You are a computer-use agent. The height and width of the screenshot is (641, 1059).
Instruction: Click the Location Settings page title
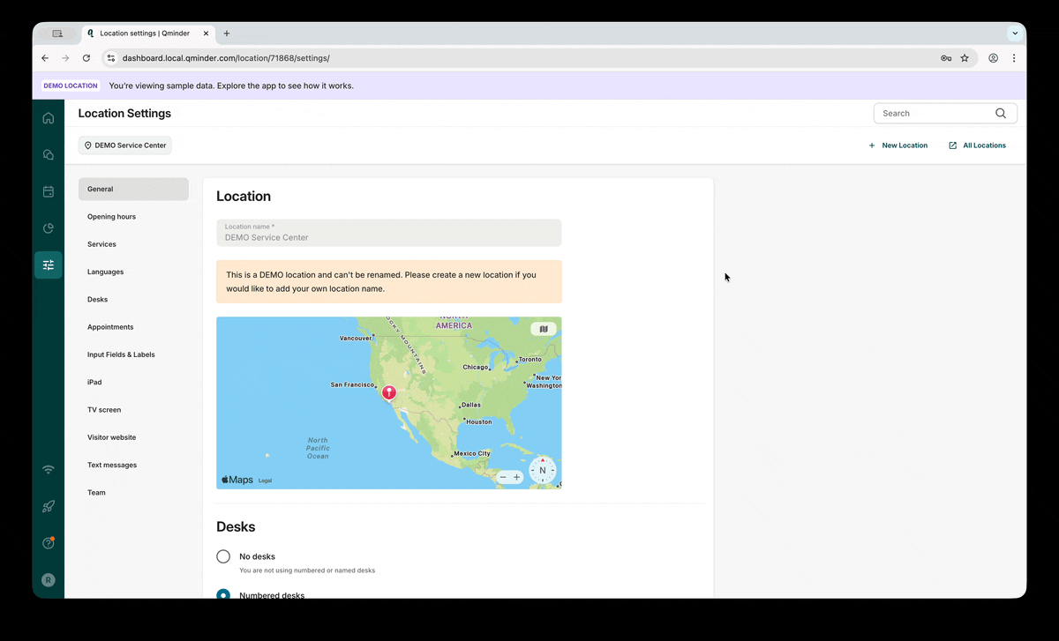pyautogui.click(x=124, y=114)
